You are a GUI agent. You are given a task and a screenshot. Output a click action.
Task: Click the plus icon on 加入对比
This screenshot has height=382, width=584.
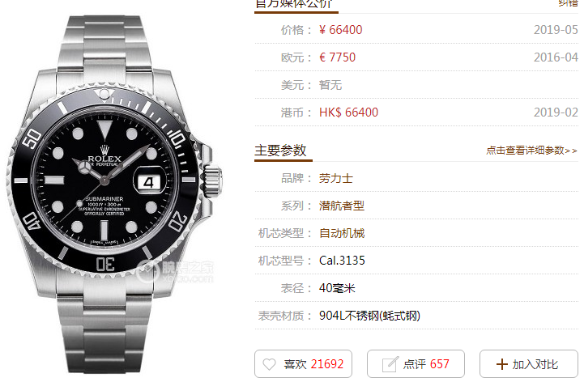pyautogui.click(x=501, y=364)
